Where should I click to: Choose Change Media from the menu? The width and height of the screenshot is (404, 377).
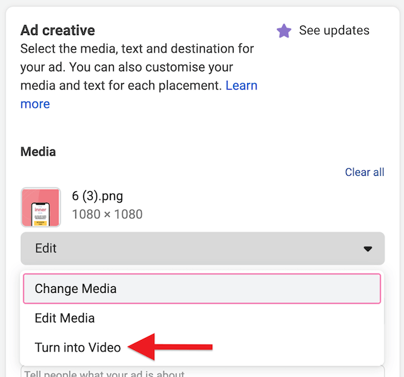pyautogui.click(x=75, y=289)
